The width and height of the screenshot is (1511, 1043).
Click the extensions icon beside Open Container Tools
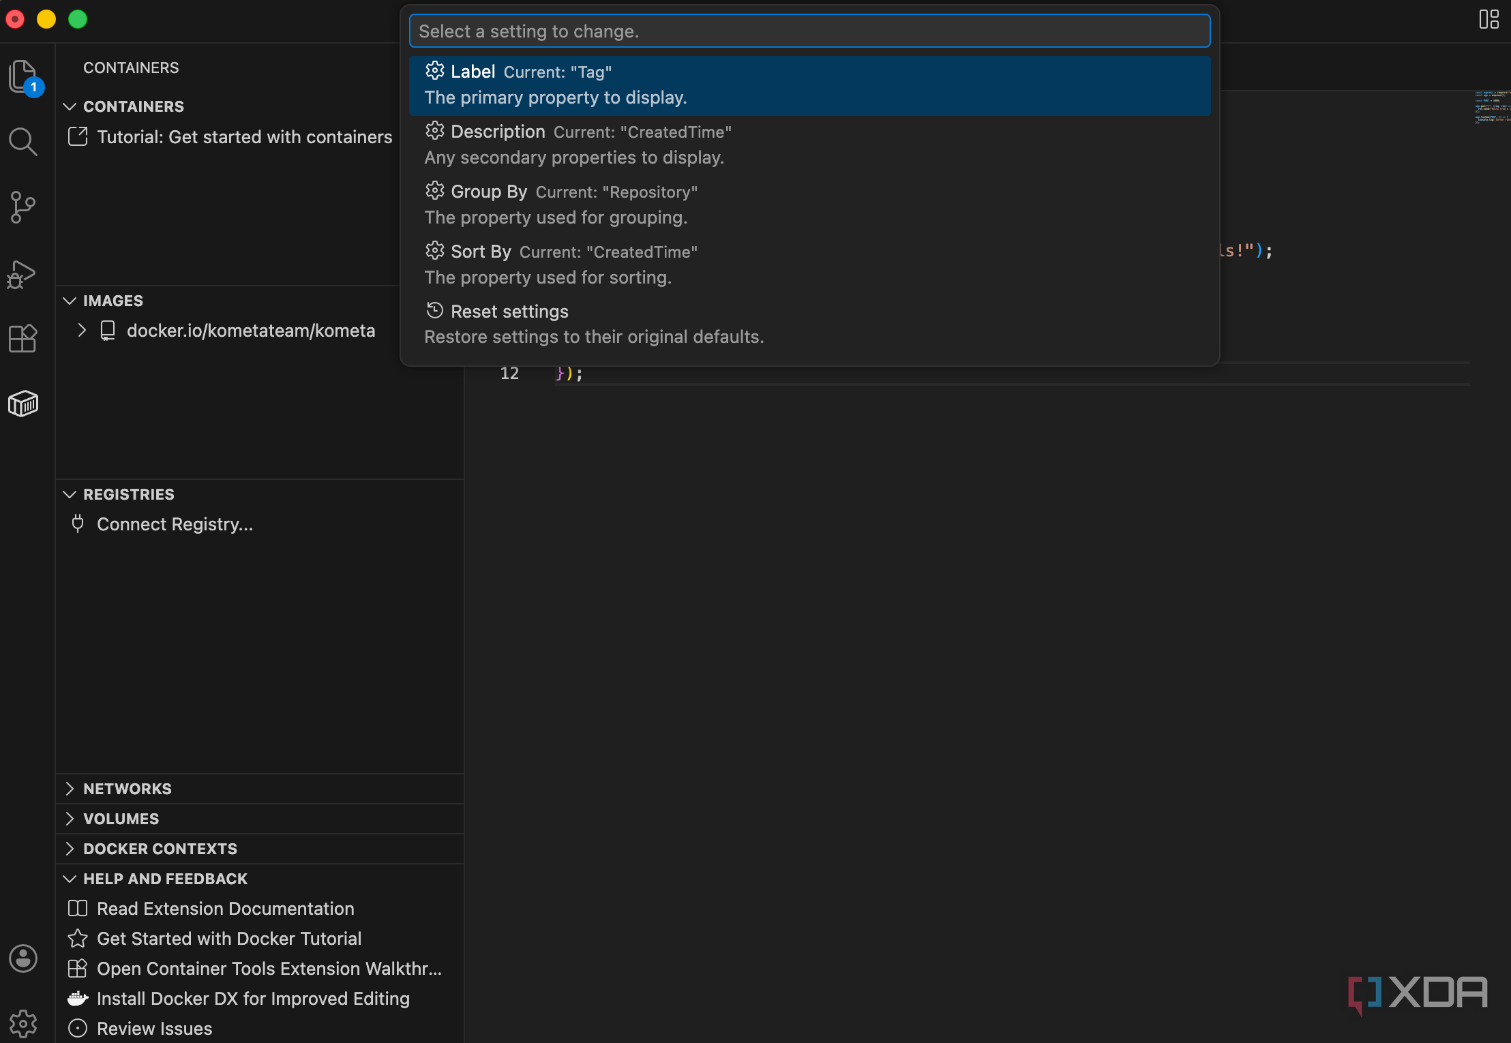coord(78,968)
